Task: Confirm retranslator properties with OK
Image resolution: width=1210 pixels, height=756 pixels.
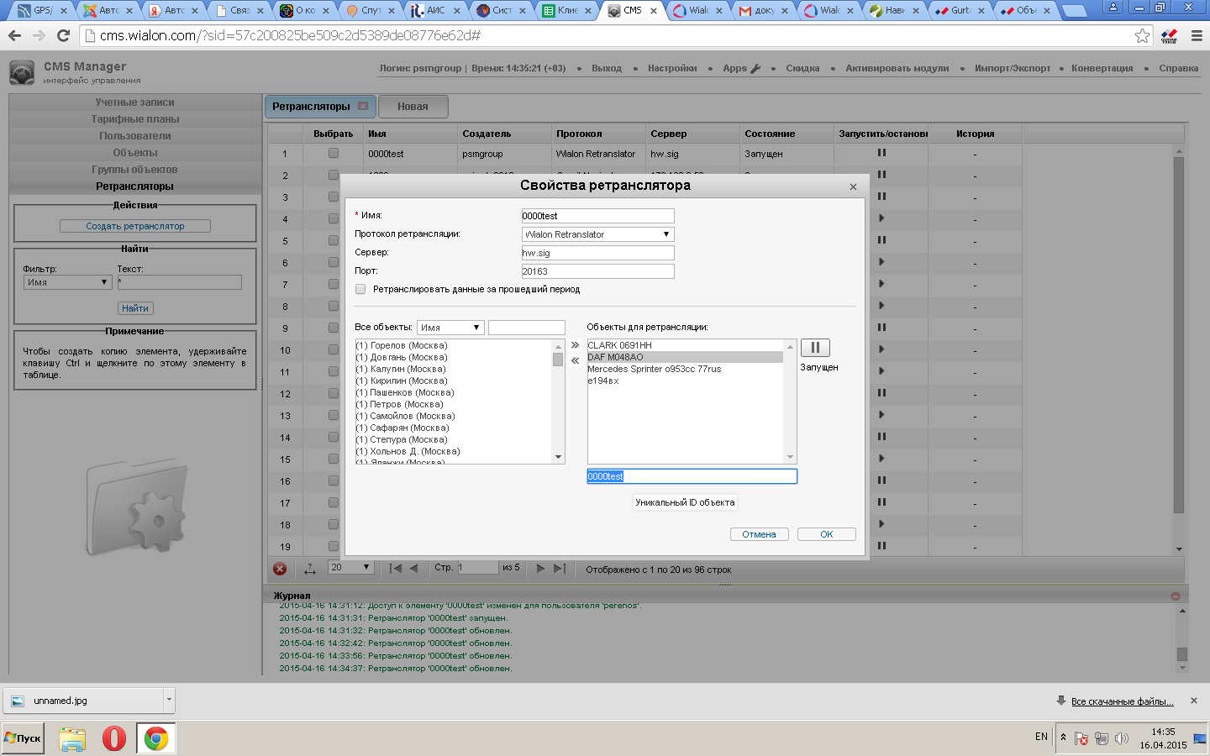Action: pos(826,534)
